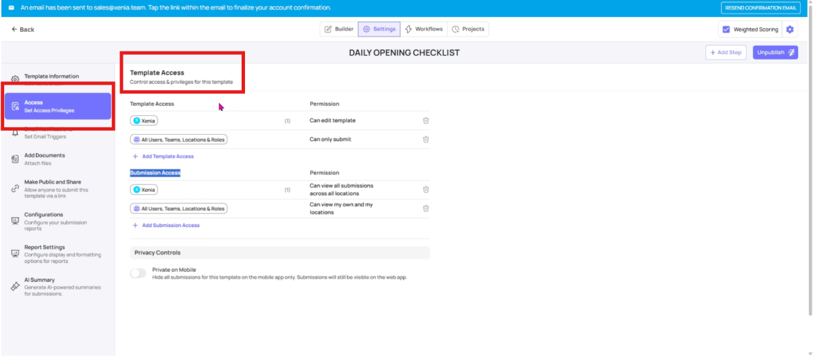
Task: Open Report Settings in the sidebar
Action: tap(45, 247)
